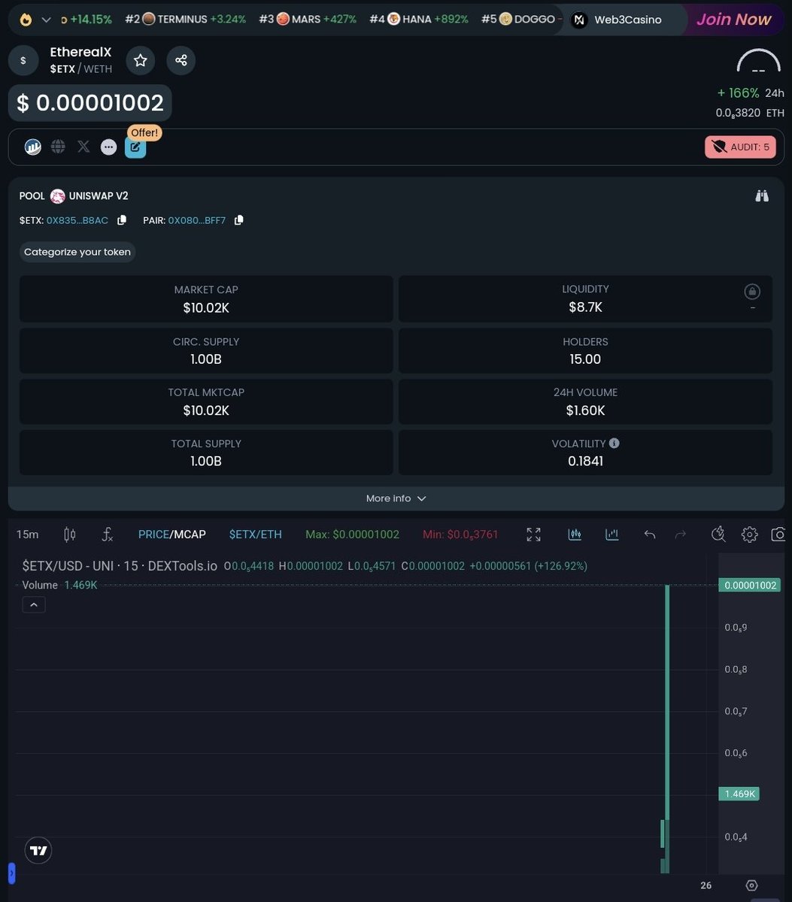This screenshot has width=792, height=902.
Task: Click the DEXT score gauge
Action: coord(758,62)
